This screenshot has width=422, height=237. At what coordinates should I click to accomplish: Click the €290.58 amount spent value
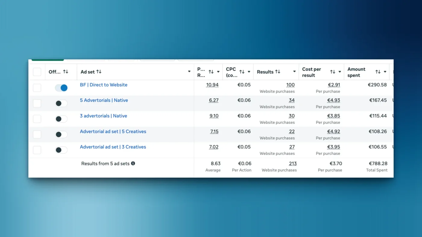coord(377,85)
